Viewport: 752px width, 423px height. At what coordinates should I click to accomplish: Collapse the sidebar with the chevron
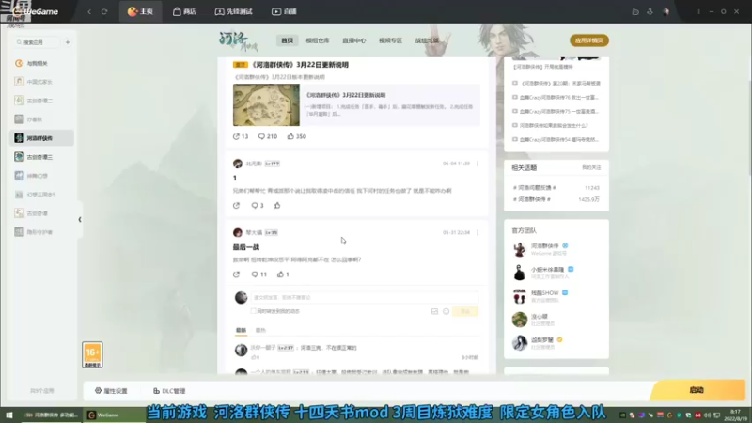(x=80, y=220)
